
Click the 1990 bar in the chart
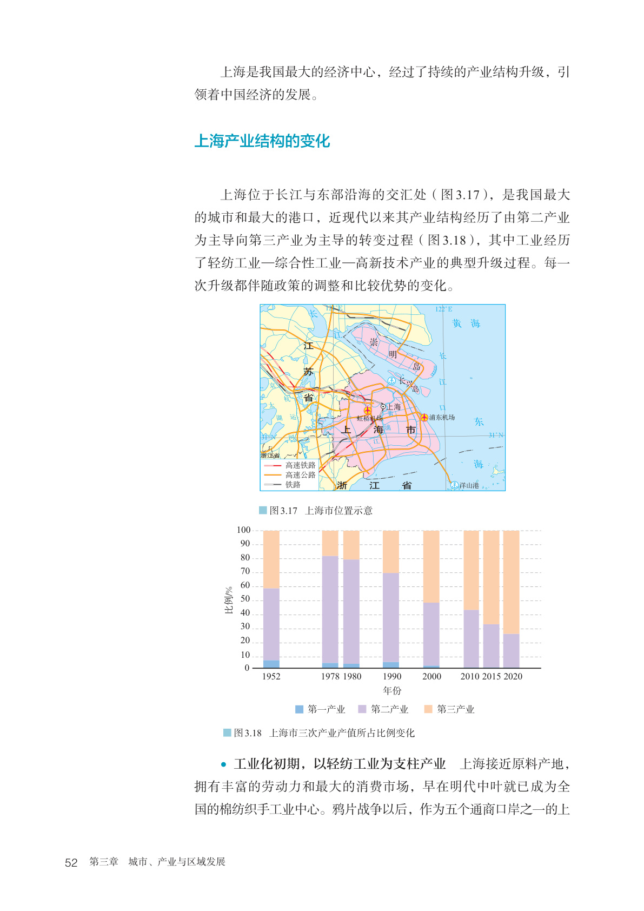coord(391,599)
